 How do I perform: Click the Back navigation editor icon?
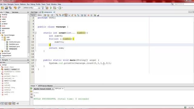click(x=48, y=15)
